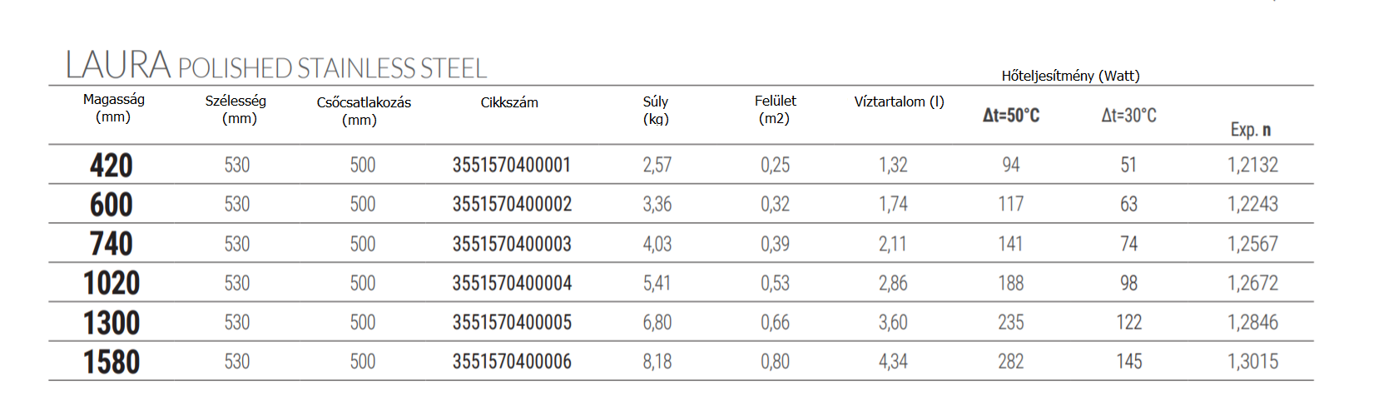Select the Δt=50°C column header
The image size is (1393, 401).
1011,116
